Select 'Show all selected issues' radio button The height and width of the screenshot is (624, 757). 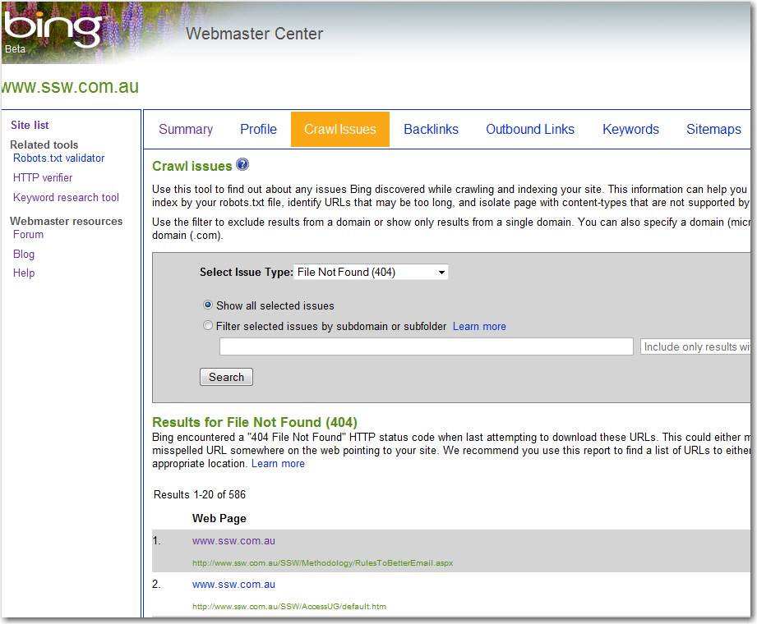(208, 305)
